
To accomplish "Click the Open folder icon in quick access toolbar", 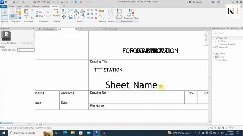I will 10,2.
